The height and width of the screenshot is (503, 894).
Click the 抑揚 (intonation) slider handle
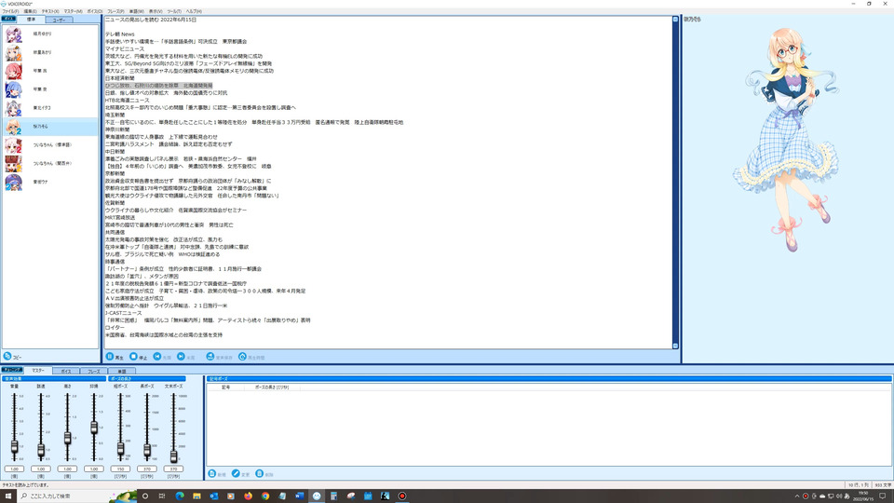coord(94,428)
